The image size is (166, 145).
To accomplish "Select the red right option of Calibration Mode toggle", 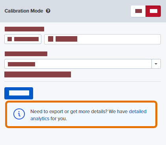I will coord(153,11).
